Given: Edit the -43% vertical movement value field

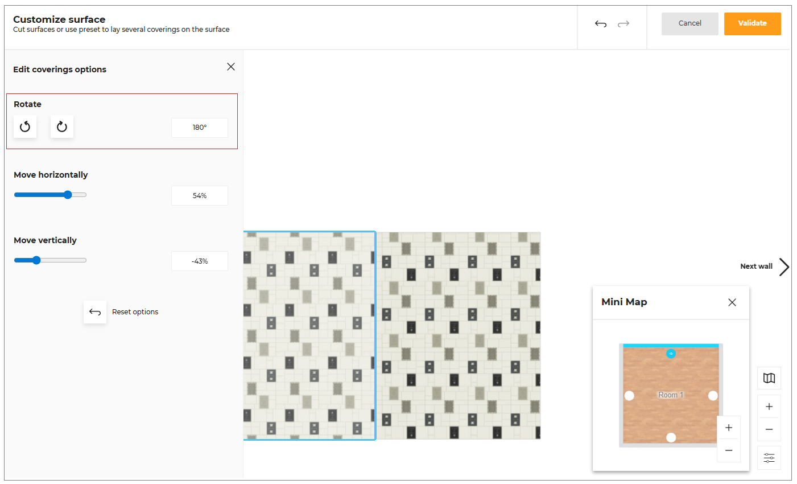Looking at the screenshot, I should pyautogui.click(x=200, y=261).
